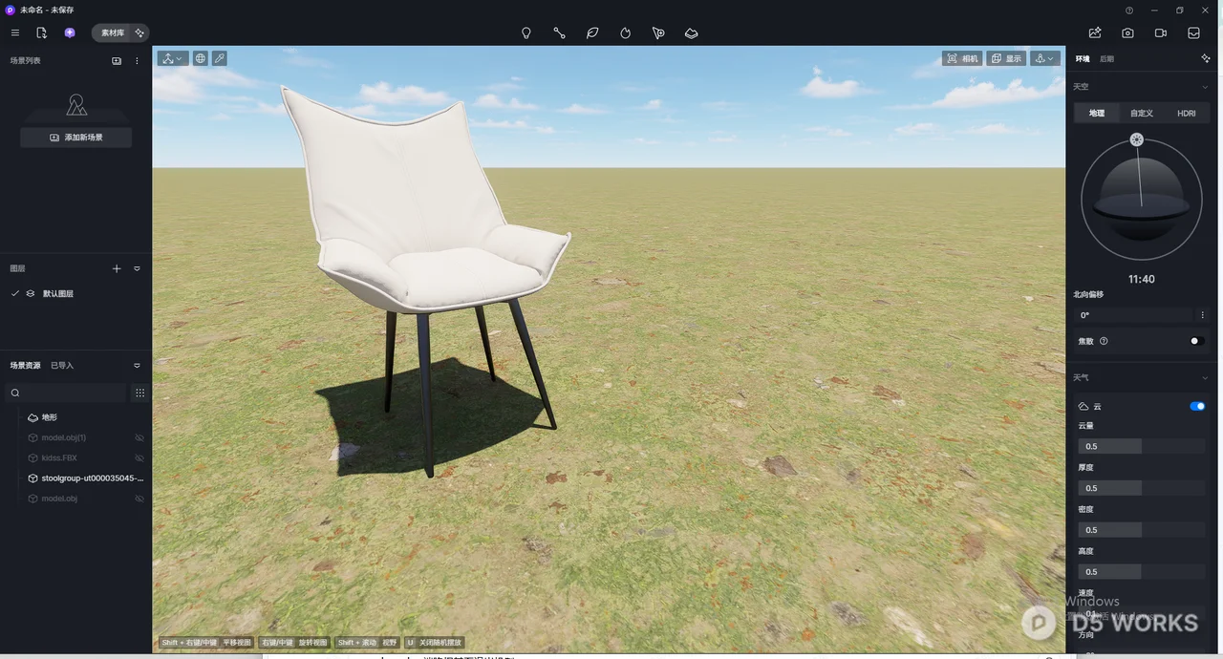Add a new scene via list header icon

(x=117, y=60)
